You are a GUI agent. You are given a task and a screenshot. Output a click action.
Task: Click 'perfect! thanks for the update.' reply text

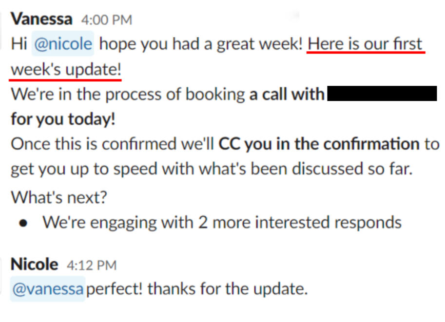197,289
